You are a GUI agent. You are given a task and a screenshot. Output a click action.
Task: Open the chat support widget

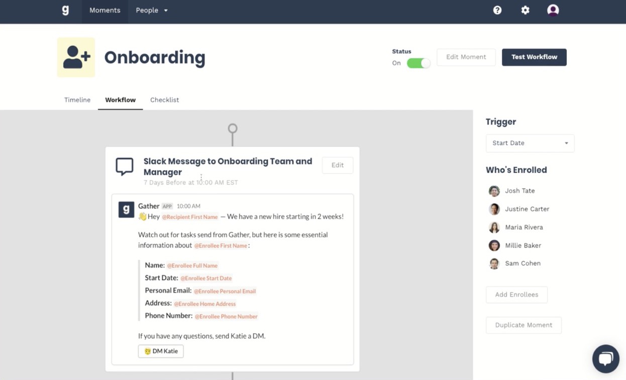[x=605, y=358]
